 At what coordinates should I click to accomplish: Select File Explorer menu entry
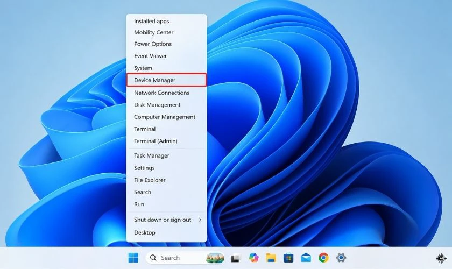166,180
